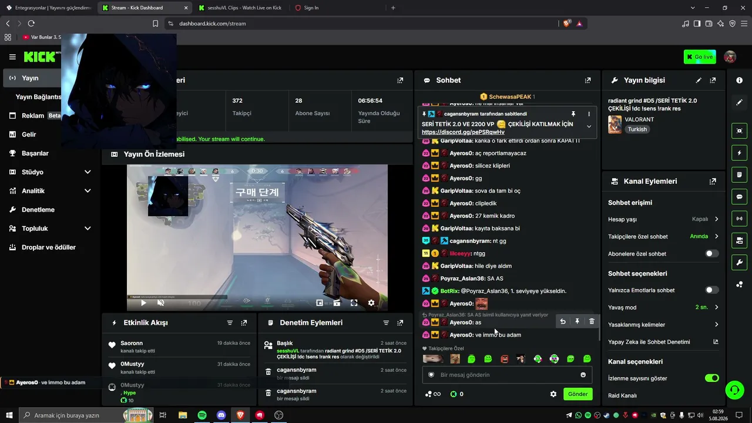Open the profile avatar menu
752x423 pixels.
(x=730, y=57)
